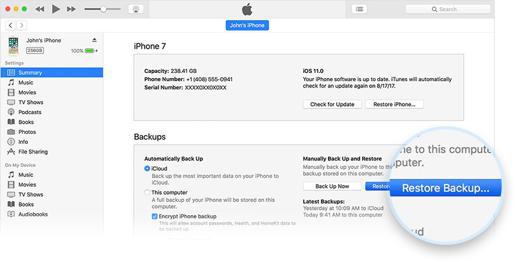Click the phone number +1 (408) 555-0941

point(209,79)
